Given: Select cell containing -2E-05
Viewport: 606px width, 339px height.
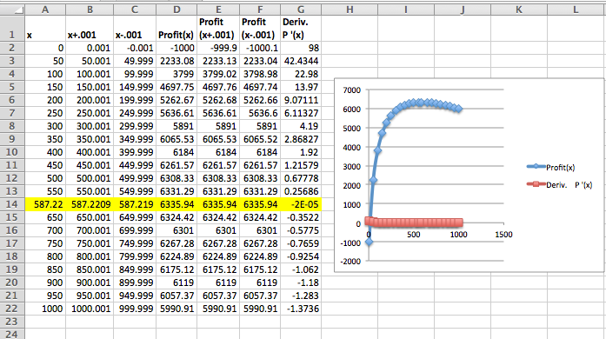Looking at the screenshot, I should pyautogui.click(x=301, y=204).
